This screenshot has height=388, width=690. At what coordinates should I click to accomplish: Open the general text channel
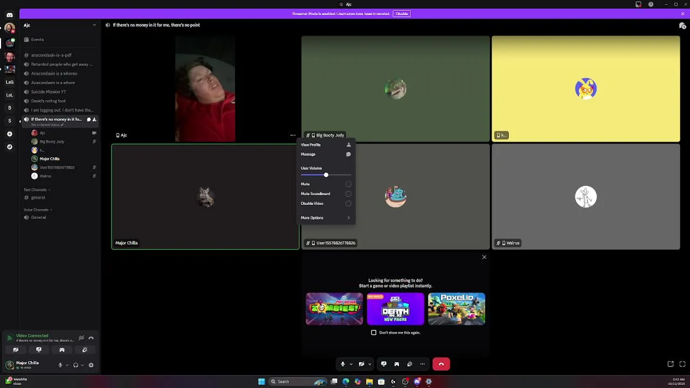coord(60,198)
